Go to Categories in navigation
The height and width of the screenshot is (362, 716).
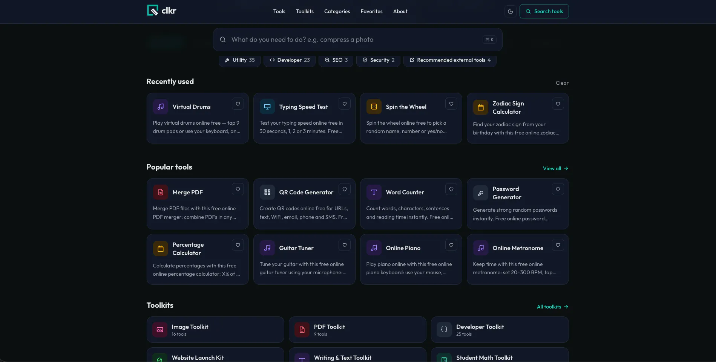point(337,11)
